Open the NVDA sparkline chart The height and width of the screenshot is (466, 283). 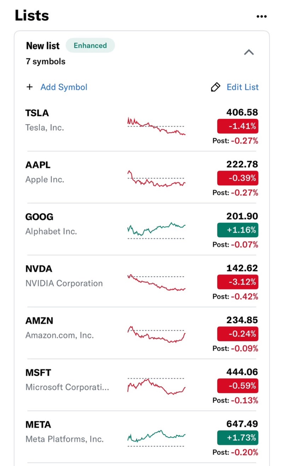click(156, 282)
